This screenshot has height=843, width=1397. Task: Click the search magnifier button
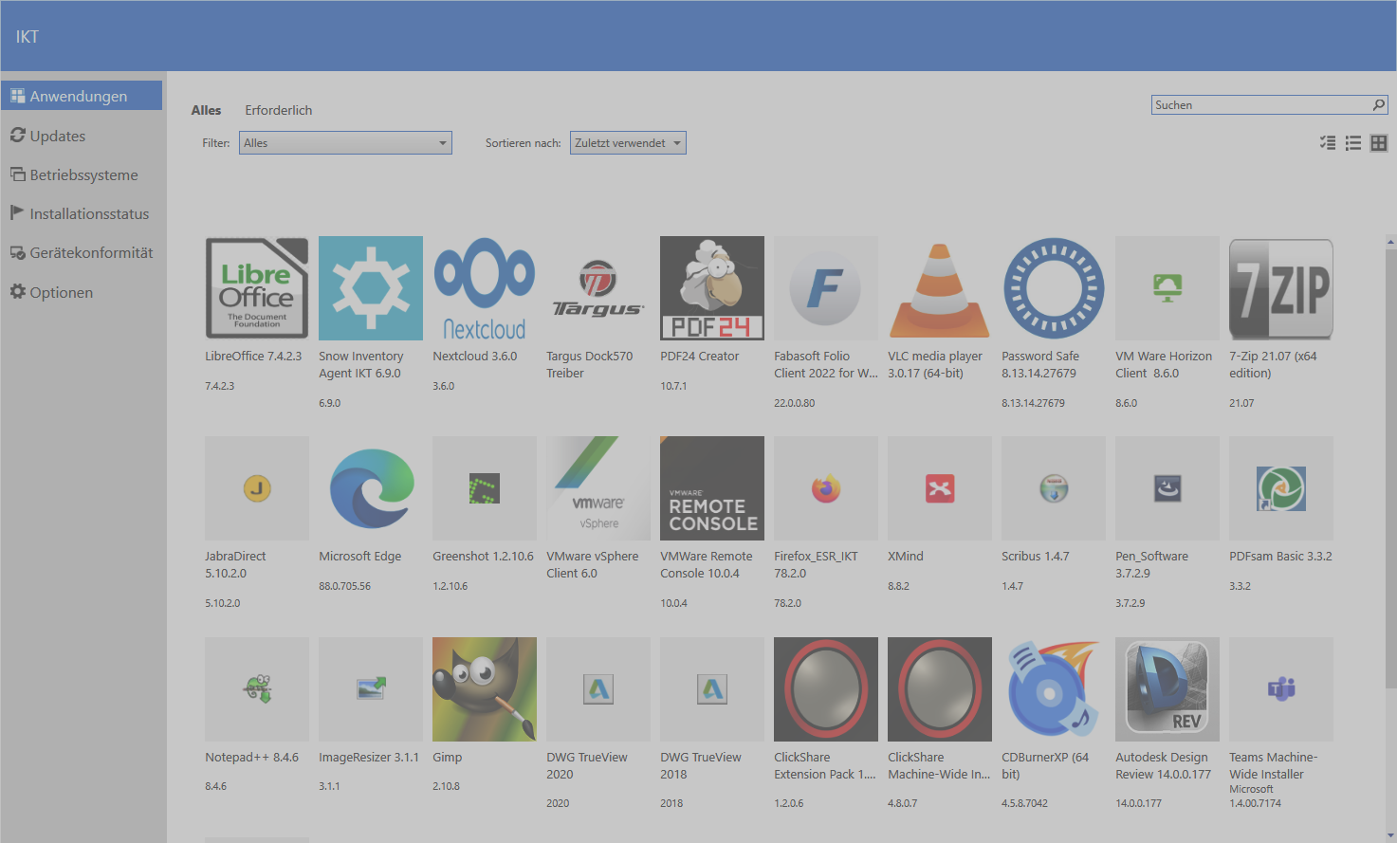coord(1379,104)
